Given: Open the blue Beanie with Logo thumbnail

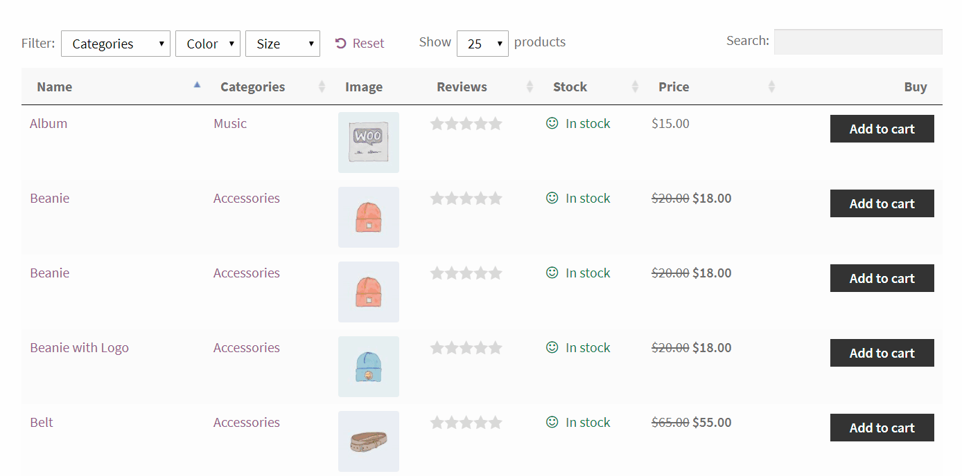Looking at the screenshot, I should click(369, 366).
